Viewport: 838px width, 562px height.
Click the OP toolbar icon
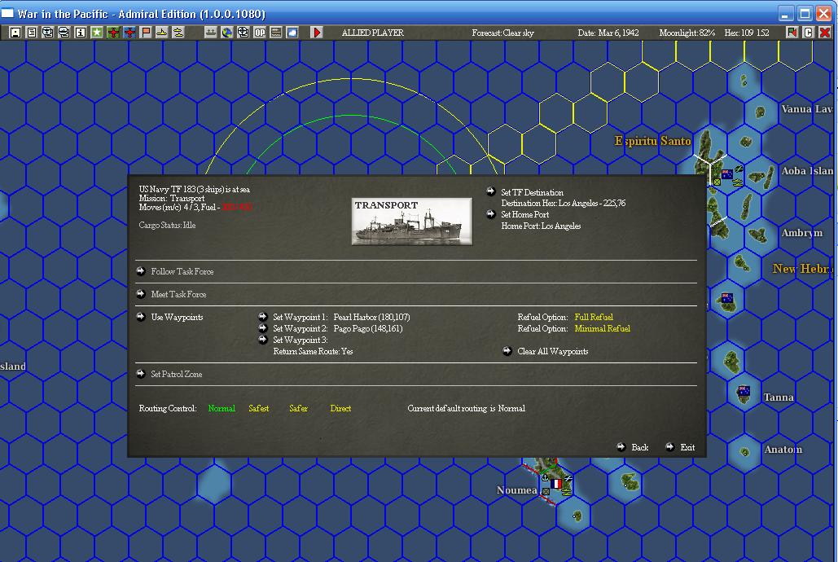(260, 33)
